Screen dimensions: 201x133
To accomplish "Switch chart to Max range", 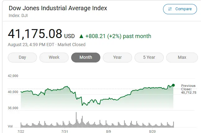I will [182, 57].
